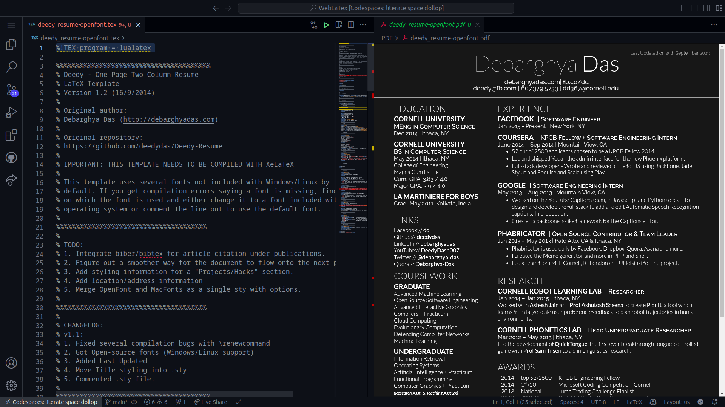Viewport: 725px width, 407px height.
Task: Select the Run and Debug icon
Action: pyautogui.click(x=11, y=112)
